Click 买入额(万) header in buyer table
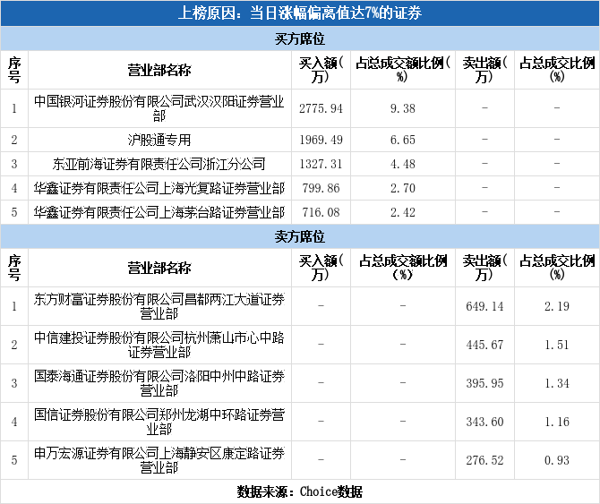 pyautogui.click(x=321, y=70)
